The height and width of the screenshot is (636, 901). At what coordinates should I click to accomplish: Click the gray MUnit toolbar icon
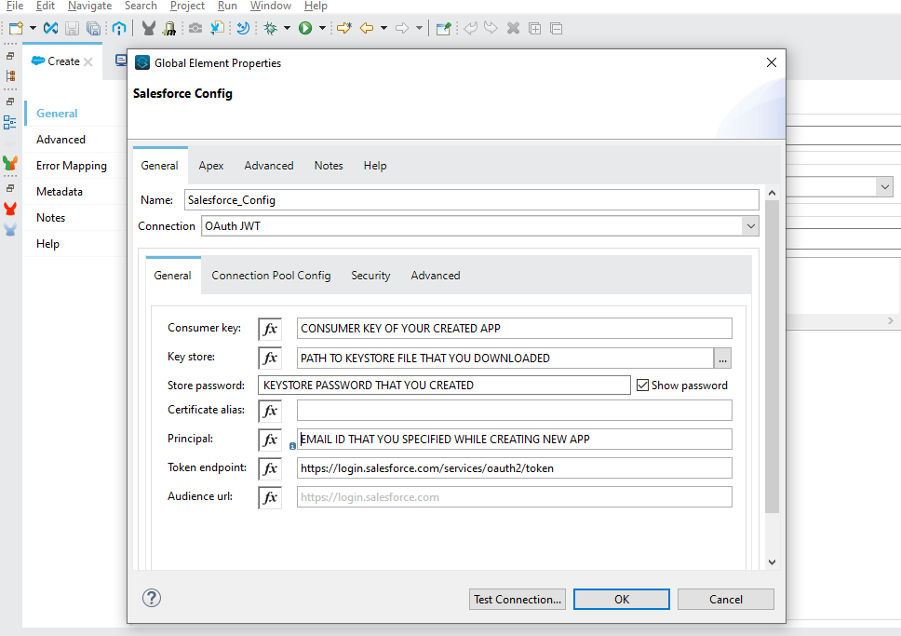tap(149, 28)
